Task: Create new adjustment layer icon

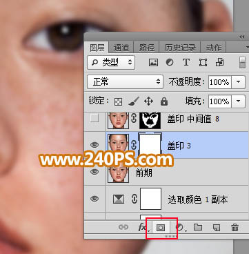Action: 181,228
